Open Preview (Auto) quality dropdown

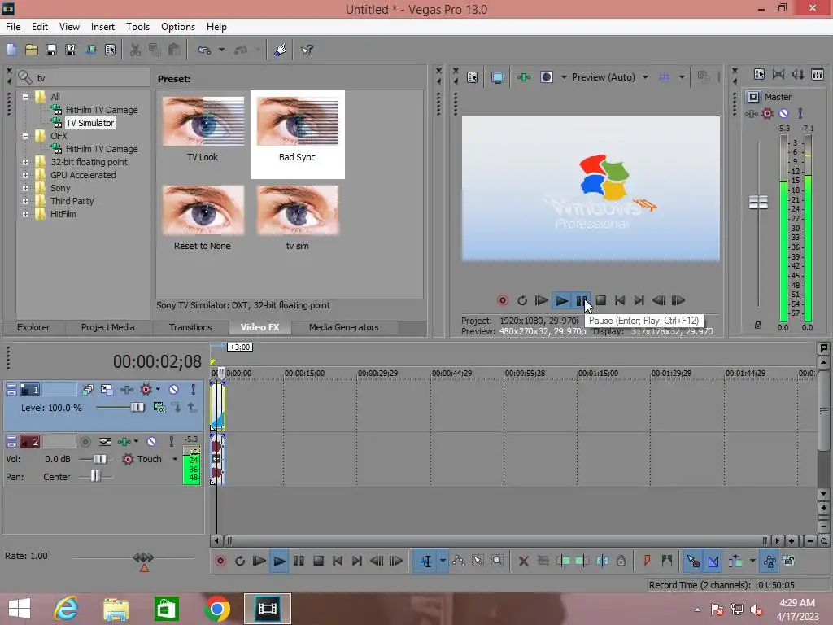point(645,77)
